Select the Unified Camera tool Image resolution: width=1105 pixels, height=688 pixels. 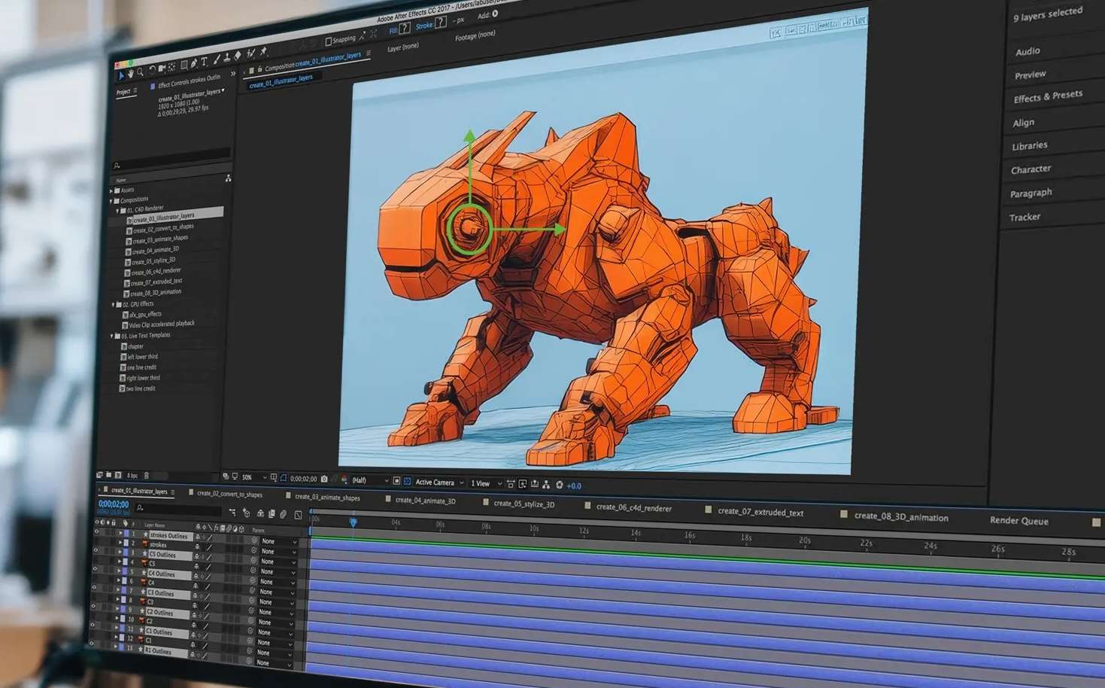(162, 68)
